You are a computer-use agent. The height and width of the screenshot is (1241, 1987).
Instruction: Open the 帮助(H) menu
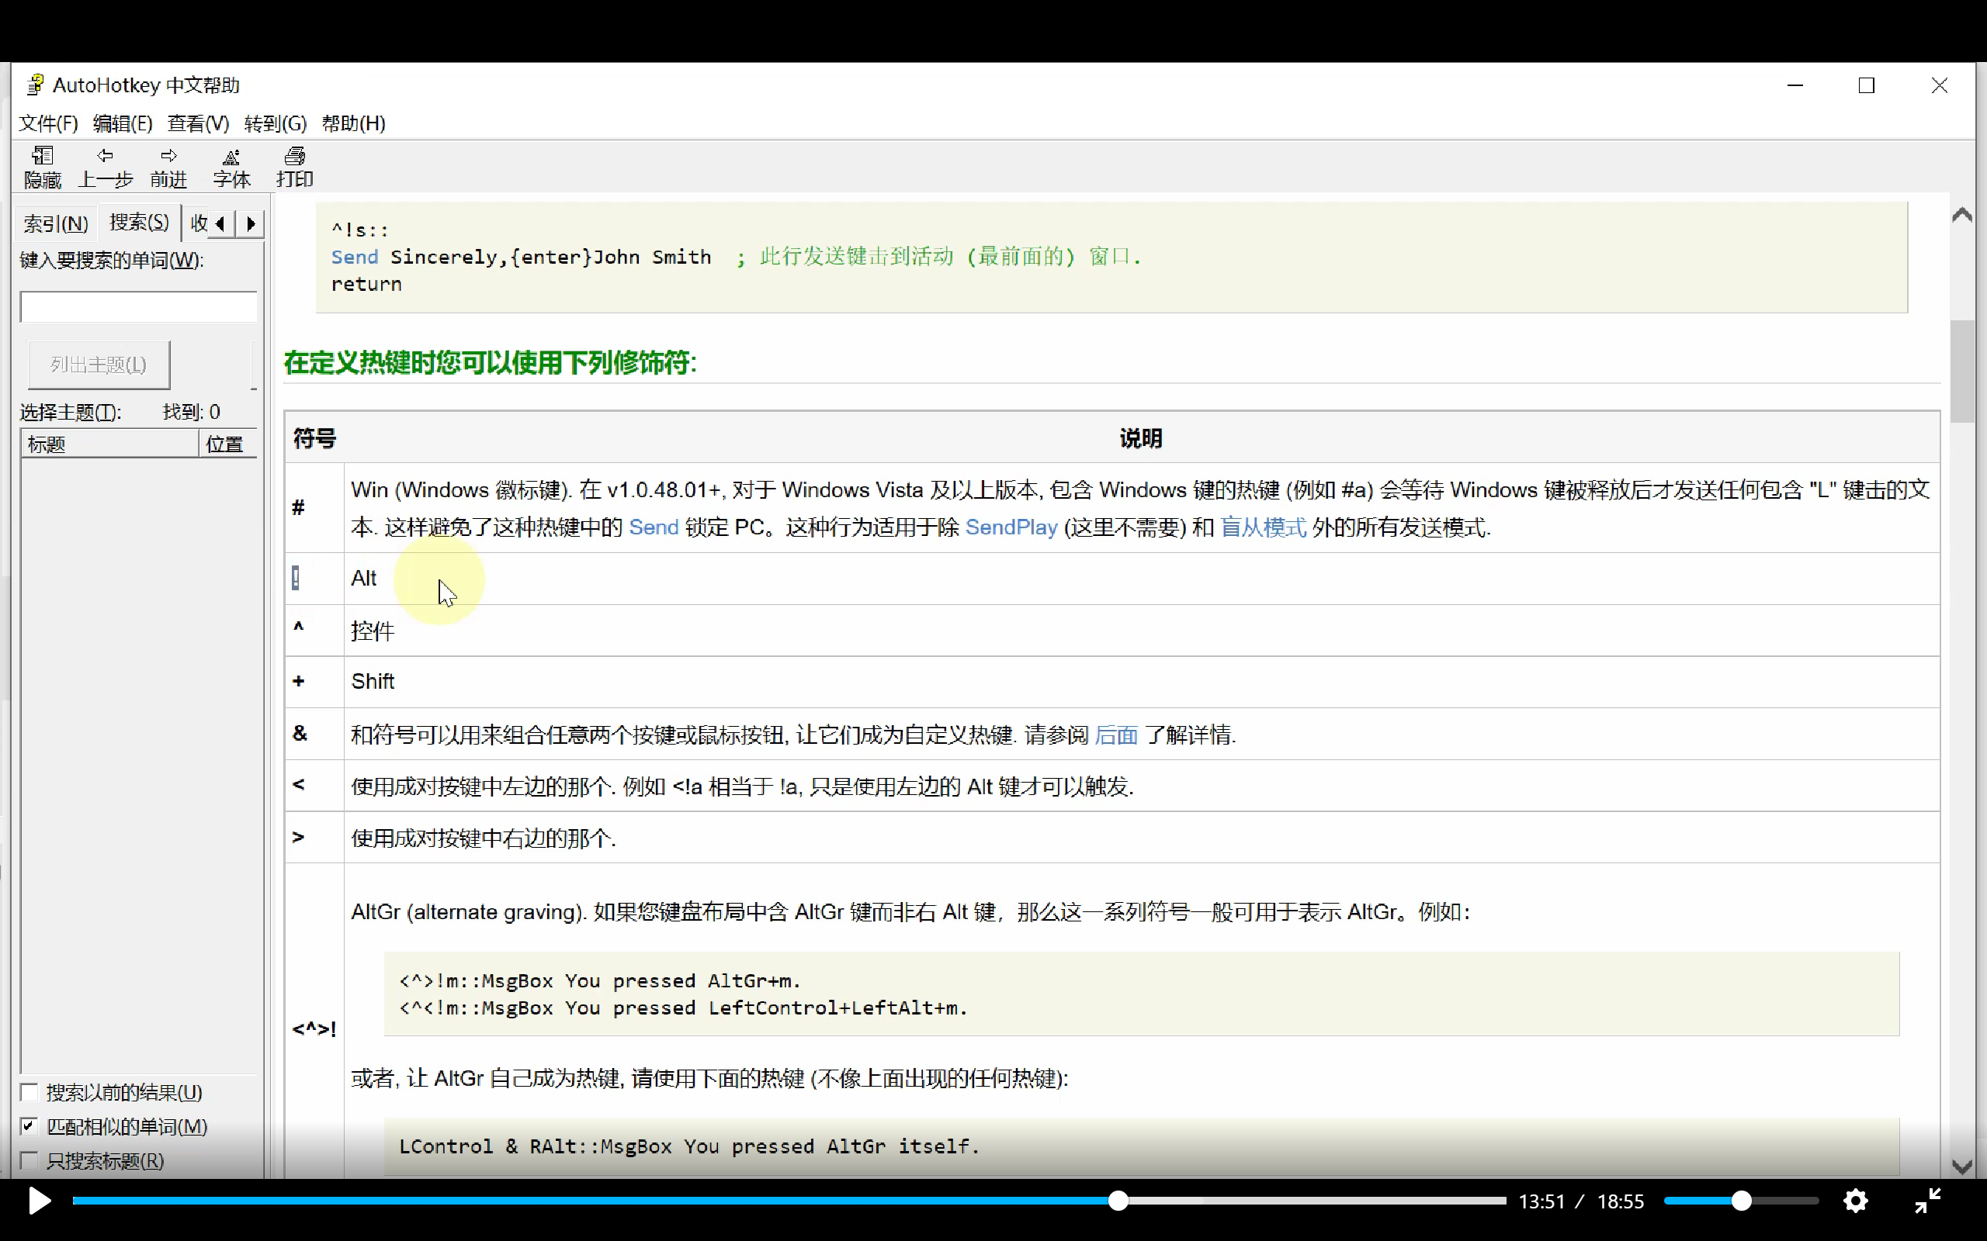353,123
